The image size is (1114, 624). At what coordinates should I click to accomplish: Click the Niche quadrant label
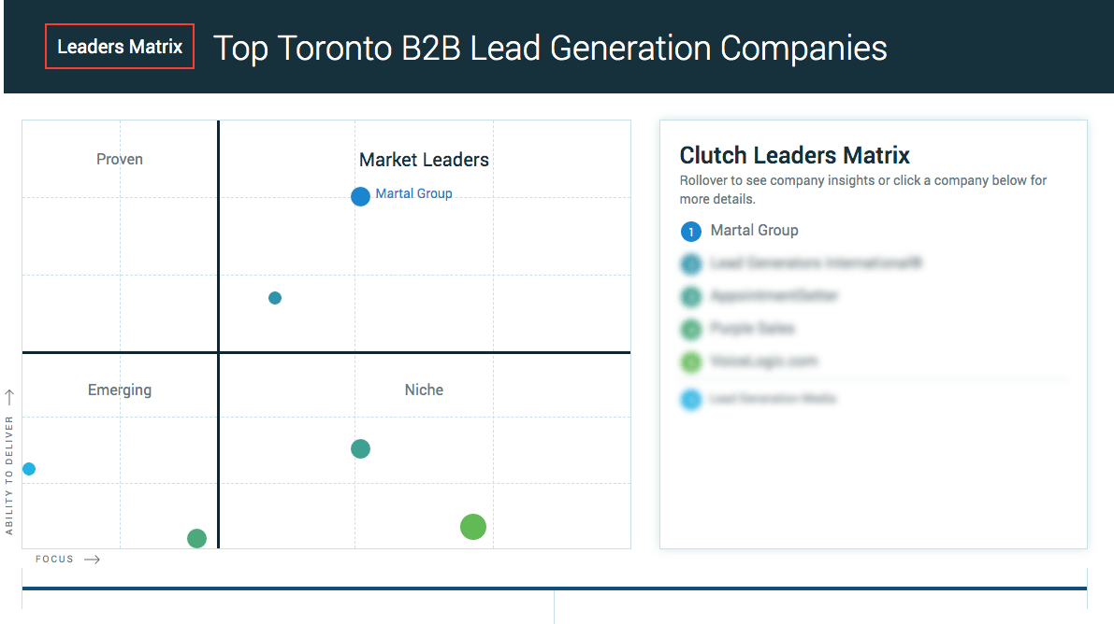click(424, 390)
